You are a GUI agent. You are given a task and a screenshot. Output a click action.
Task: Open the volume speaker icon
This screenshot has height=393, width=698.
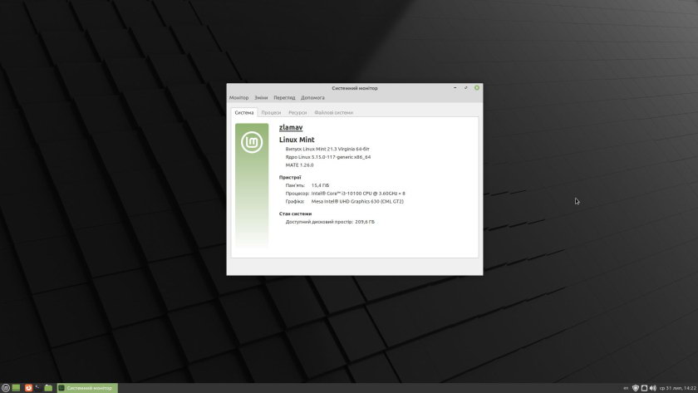point(653,388)
